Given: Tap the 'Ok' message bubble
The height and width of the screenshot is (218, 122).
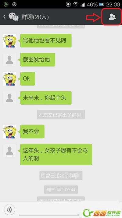Looking at the screenshot, I should click(27, 78).
